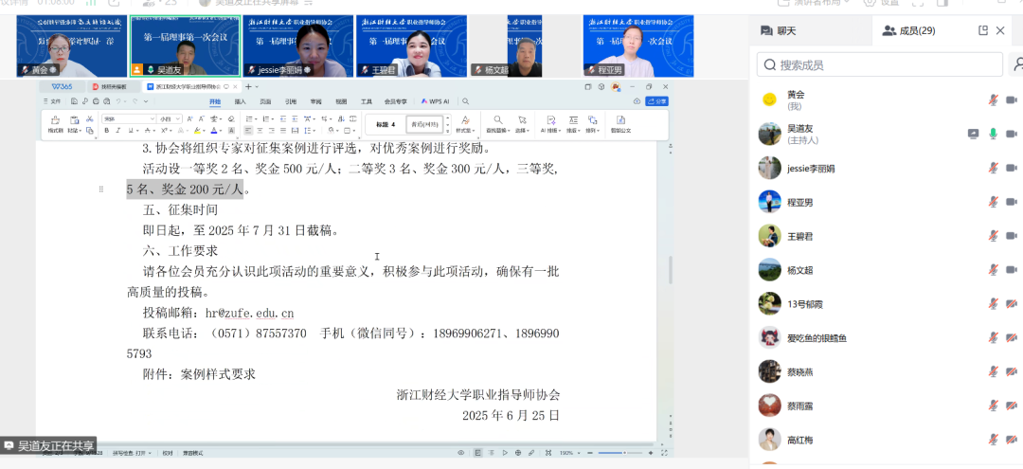Screen dimensions: 1023x469
Task: Toggle Italic formatting in the WPS toolbar
Action: [x=118, y=131]
